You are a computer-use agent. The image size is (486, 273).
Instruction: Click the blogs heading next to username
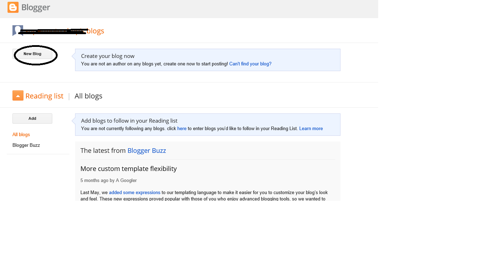(95, 31)
